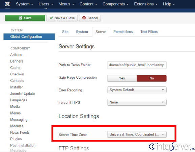Open Languages component settings
This screenshot has height=152, width=195.
pyautogui.click(x=19, y=100)
